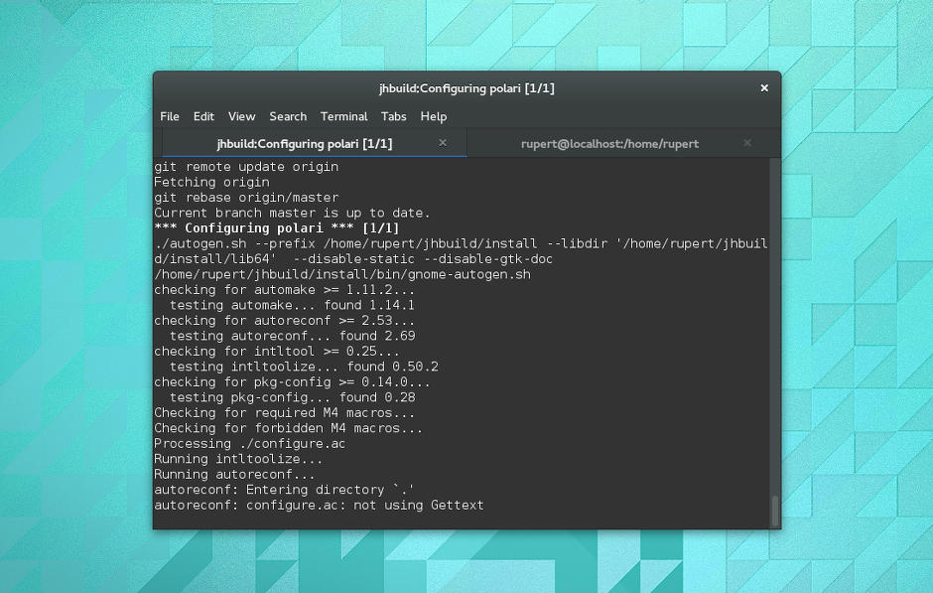
Task: Click the bold Configuring polari output line
Action: [x=277, y=228]
